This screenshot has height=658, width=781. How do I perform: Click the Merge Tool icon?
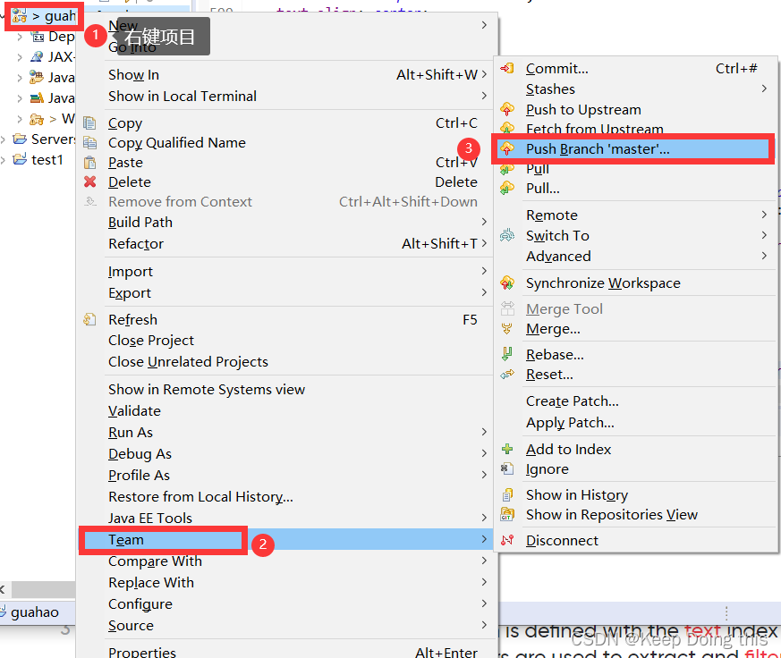(x=507, y=308)
